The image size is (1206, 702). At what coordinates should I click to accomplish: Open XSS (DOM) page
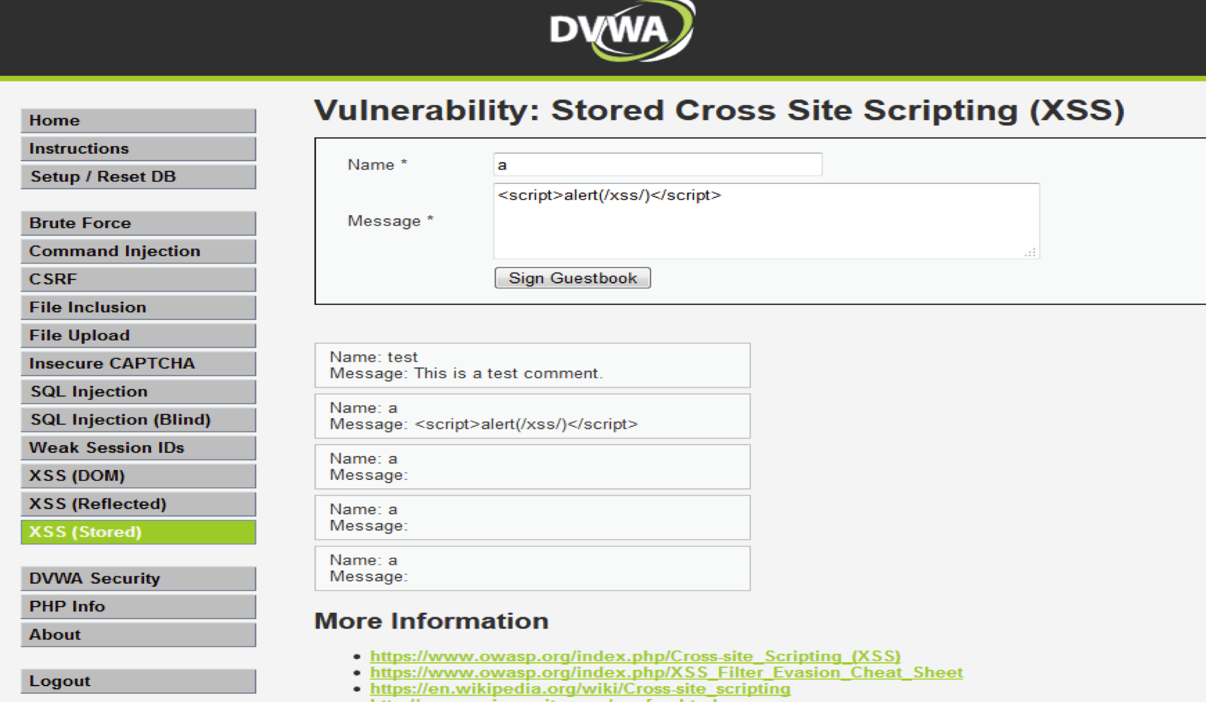[x=138, y=476]
